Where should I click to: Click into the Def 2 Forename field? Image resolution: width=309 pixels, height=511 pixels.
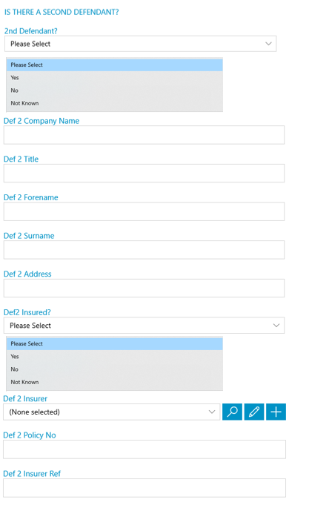pyautogui.click(x=144, y=211)
